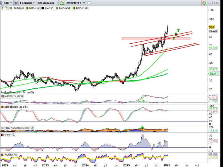Viewport: 223px width, 167px height.
Task: Open the 200 unidades dropdown
Action: (x=47, y=3)
